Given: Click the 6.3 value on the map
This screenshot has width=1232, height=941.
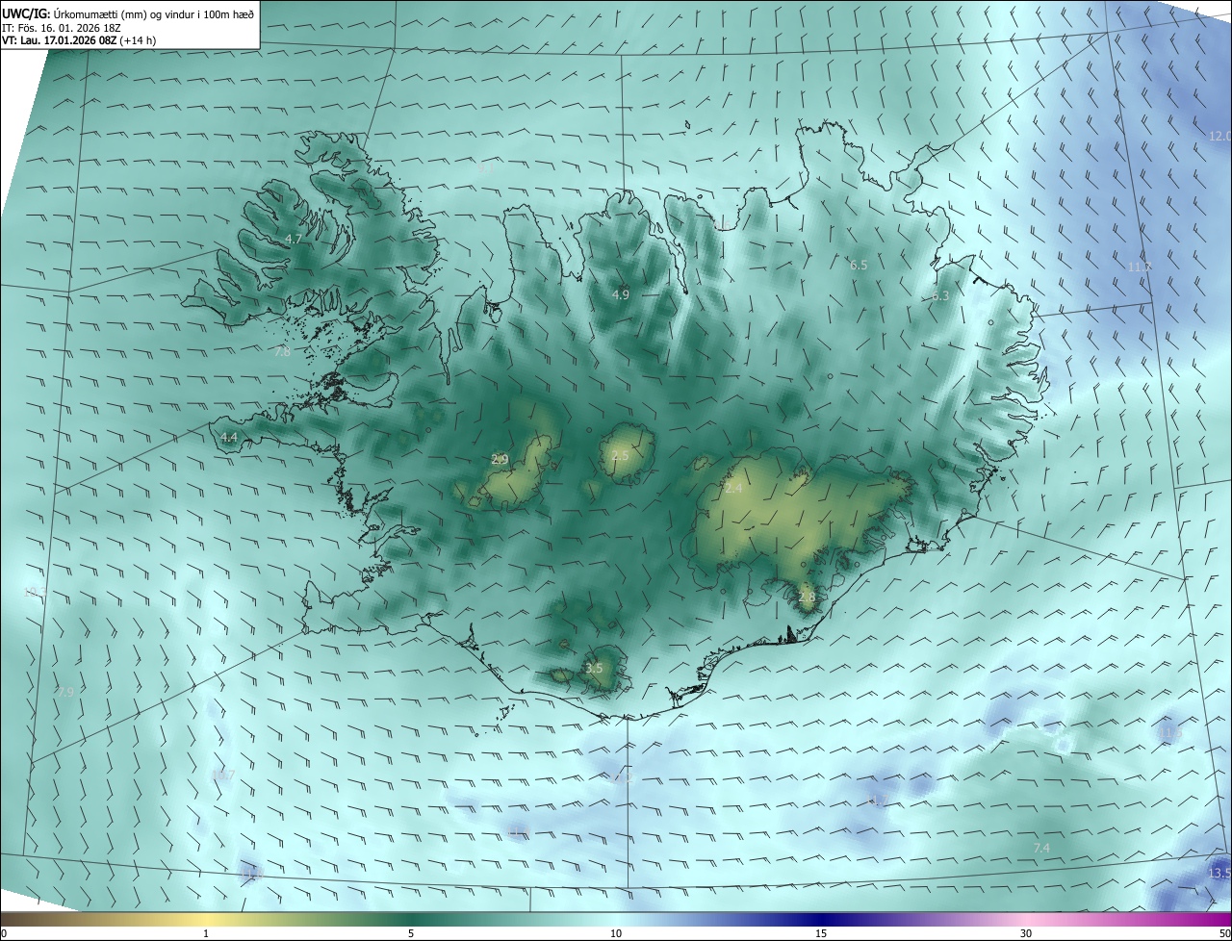Looking at the screenshot, I should pyautogui.click(x=940, y=296).
